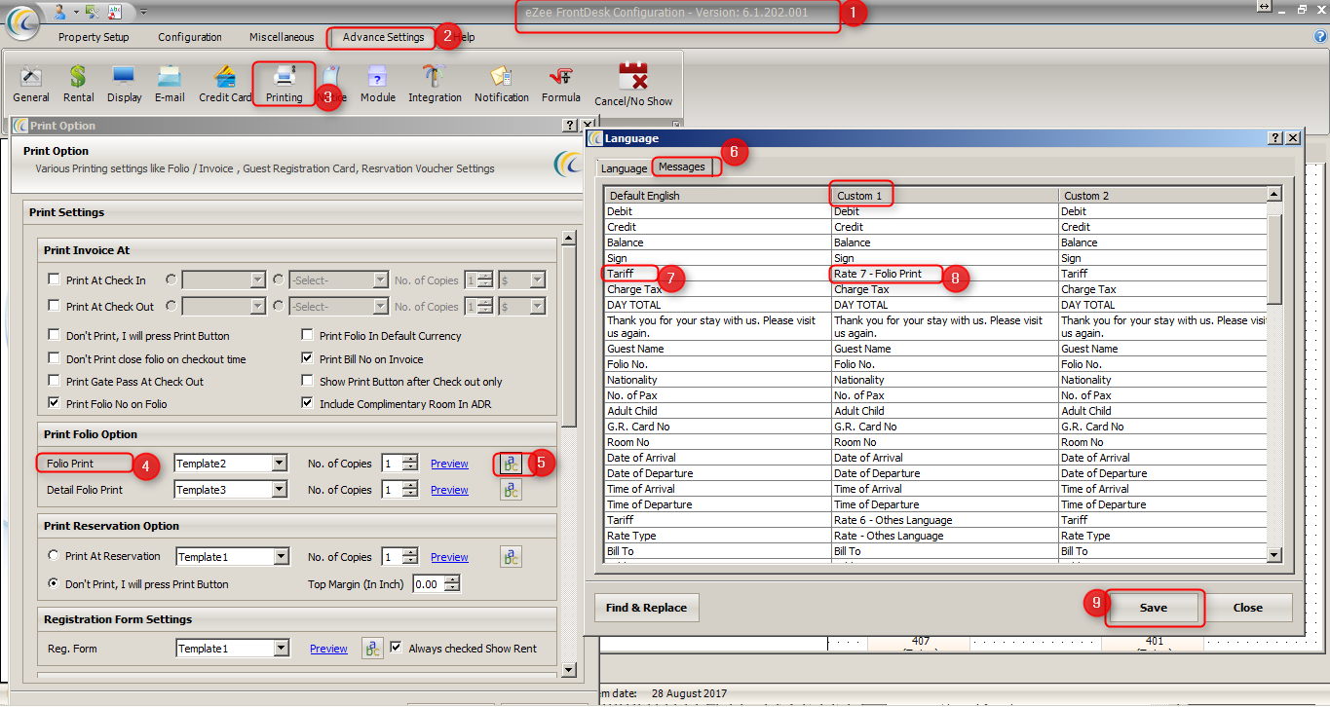Open Property Setup menu
The width and height of the screenshot is (1330, 707).
click(x=94, y=37)
